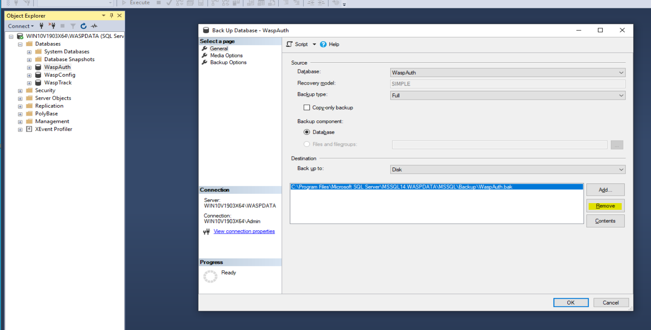
Task: Open the View connection properties link
Action: point(244,231)
